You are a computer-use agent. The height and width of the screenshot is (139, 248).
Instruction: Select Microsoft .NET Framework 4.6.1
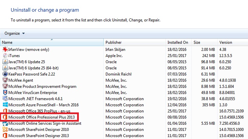(x=35, y=99)
